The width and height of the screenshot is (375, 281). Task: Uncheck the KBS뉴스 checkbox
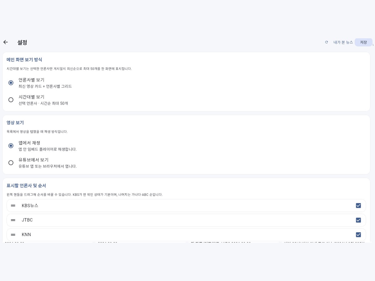click(x=358, y=206)
